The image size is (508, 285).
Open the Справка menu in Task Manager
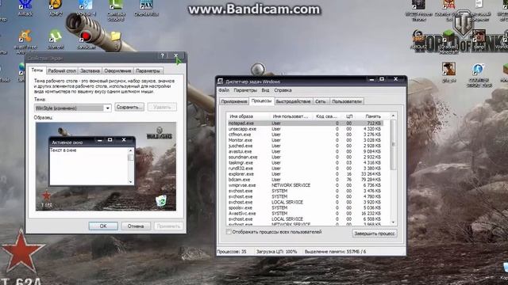[x=283, y=90]
